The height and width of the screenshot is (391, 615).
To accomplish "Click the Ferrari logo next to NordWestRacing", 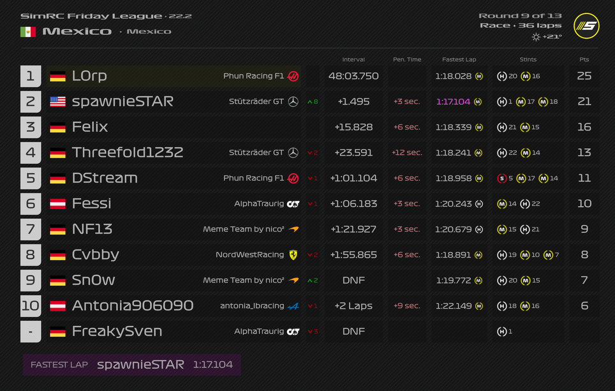I will (293, 255).
